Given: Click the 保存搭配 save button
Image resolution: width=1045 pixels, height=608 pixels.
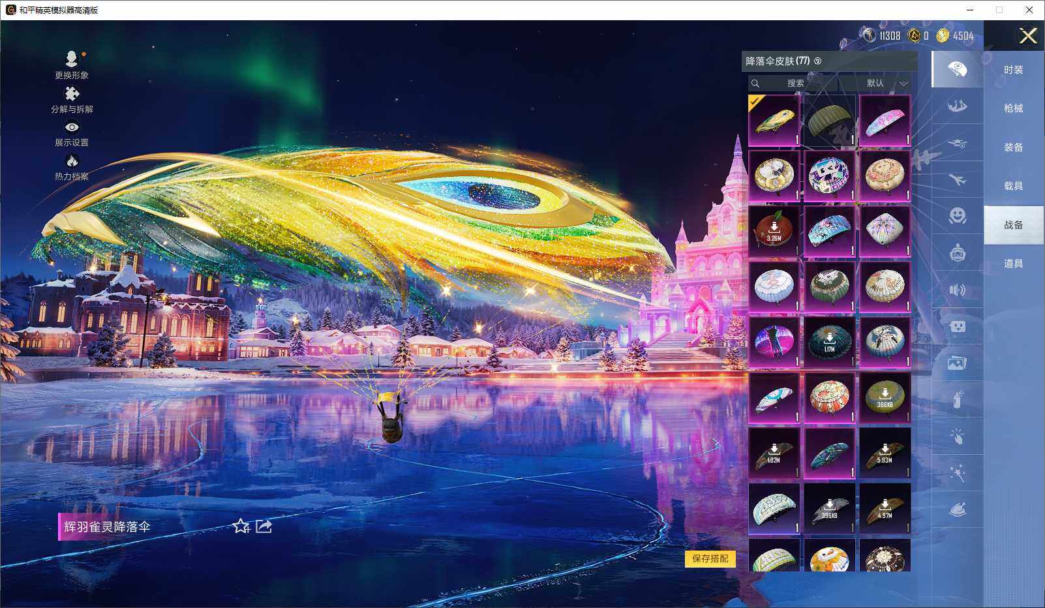Looking at the screenshot, I should [710, 560].
